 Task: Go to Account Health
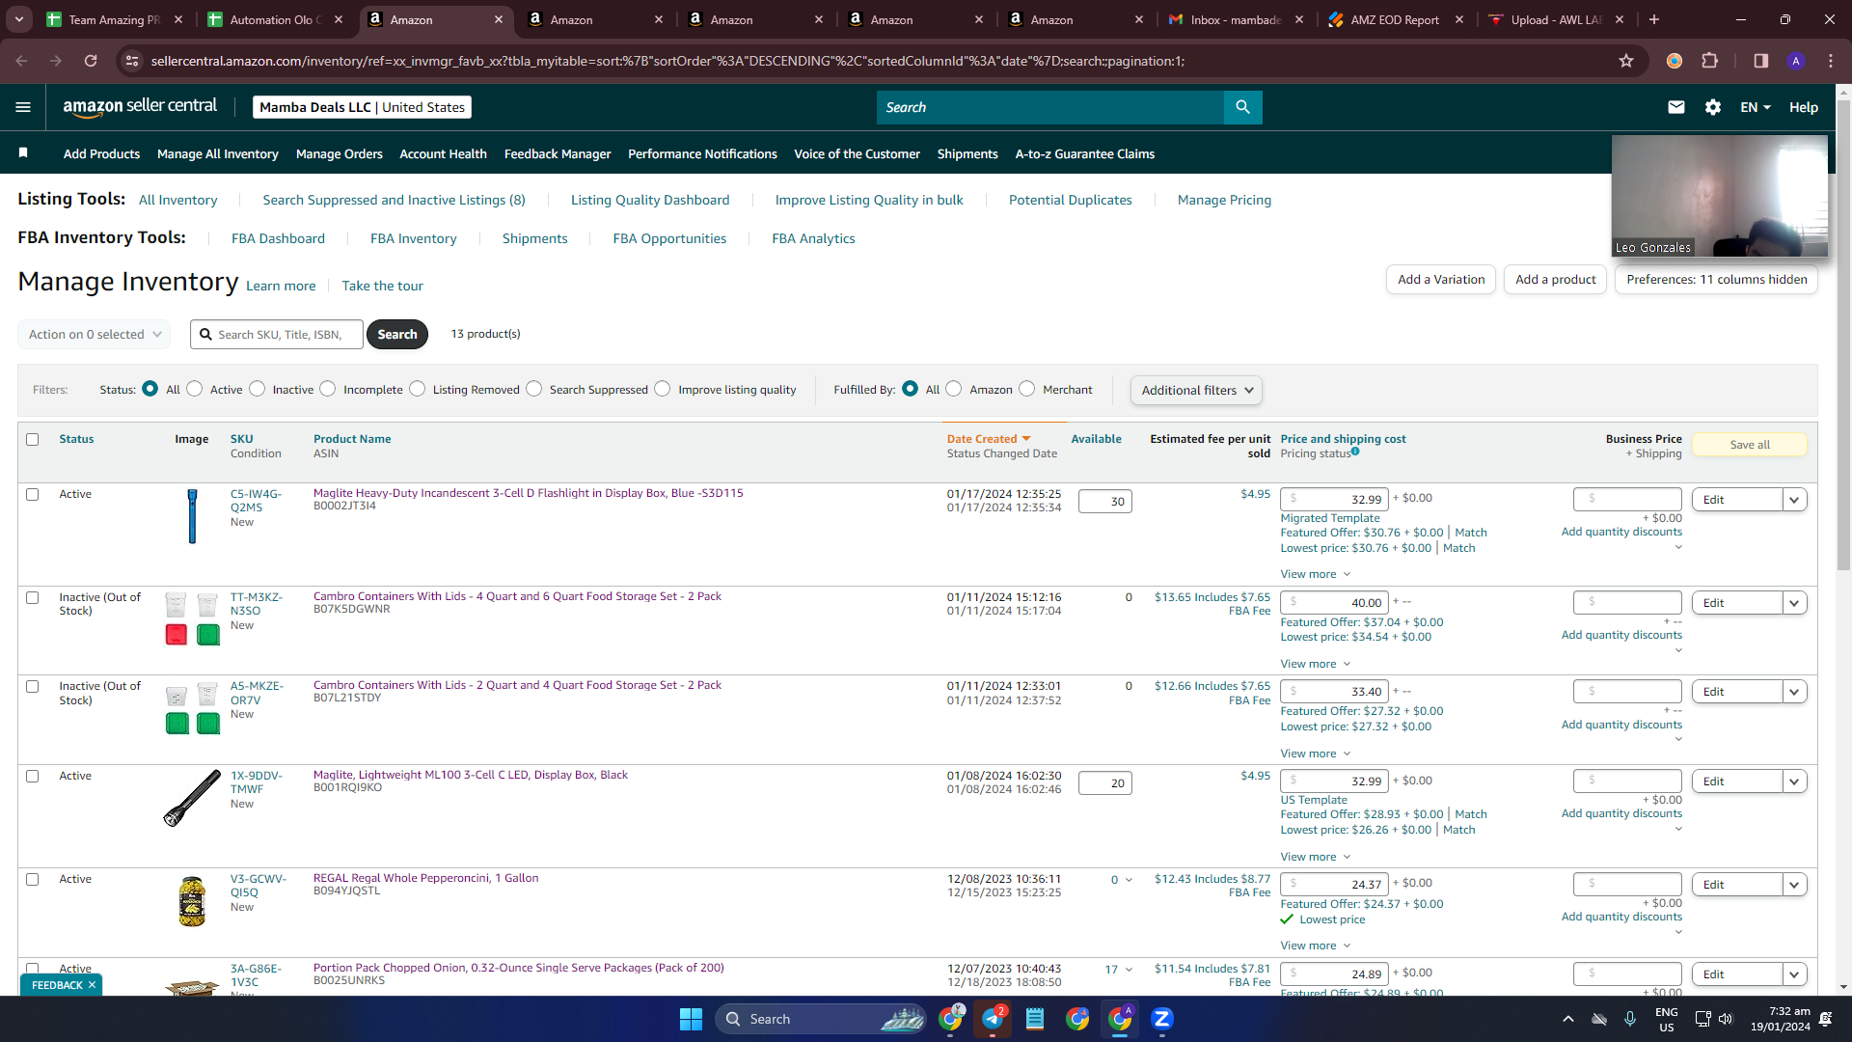point(444,154)
